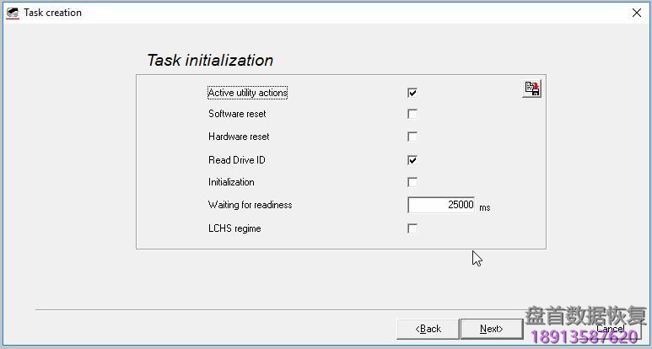Screen dimensions: 652x349
Task: Click the Read Drive ID label
Action: (x=237, y=160)
